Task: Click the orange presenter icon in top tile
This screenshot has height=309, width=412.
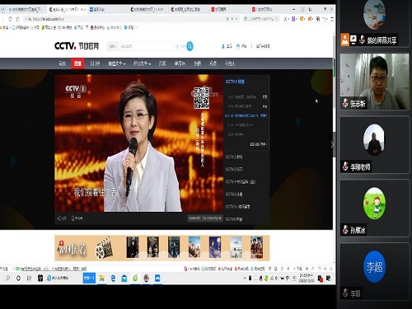Action: tap(344, 40)
